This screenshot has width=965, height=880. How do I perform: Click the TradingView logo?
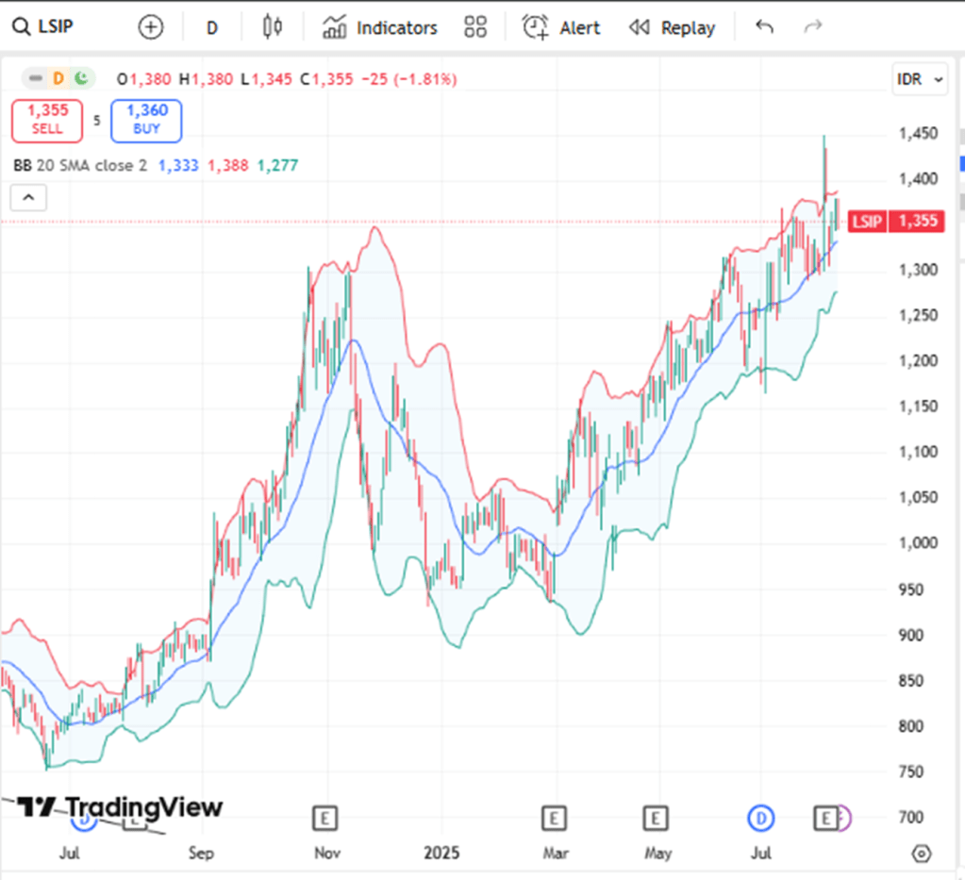(121, 807)
